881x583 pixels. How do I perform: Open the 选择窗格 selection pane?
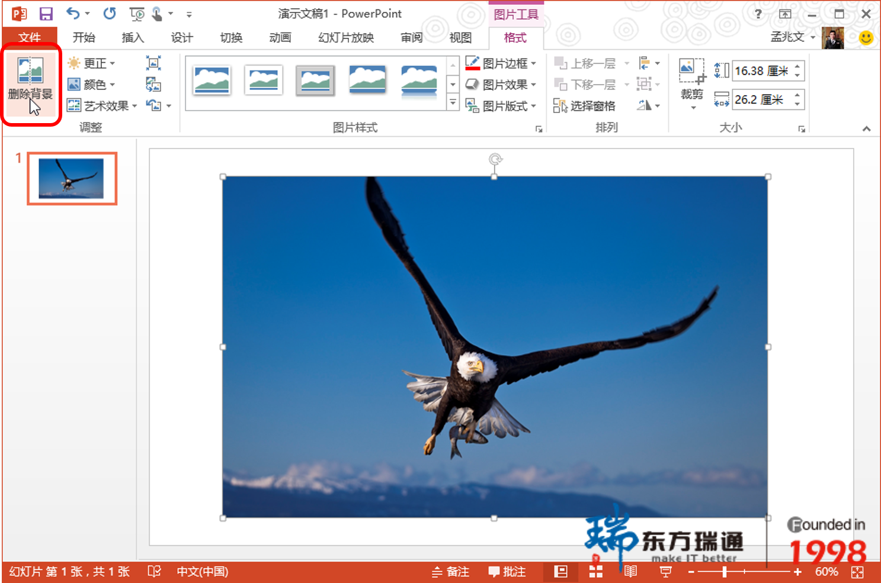point(585,105)
